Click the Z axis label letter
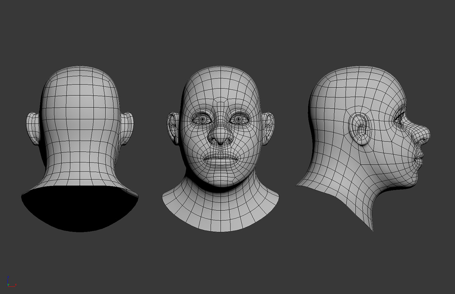455x294 pixels. tap(8, 277)
